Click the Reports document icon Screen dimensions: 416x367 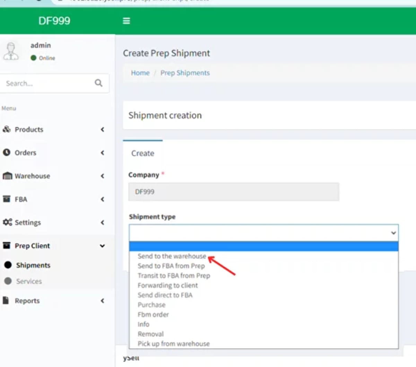(6, 300)
